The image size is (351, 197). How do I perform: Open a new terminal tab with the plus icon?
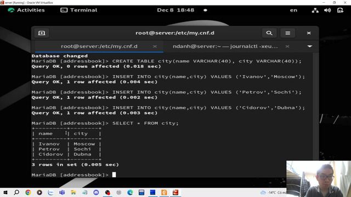(x=42, y=33)
